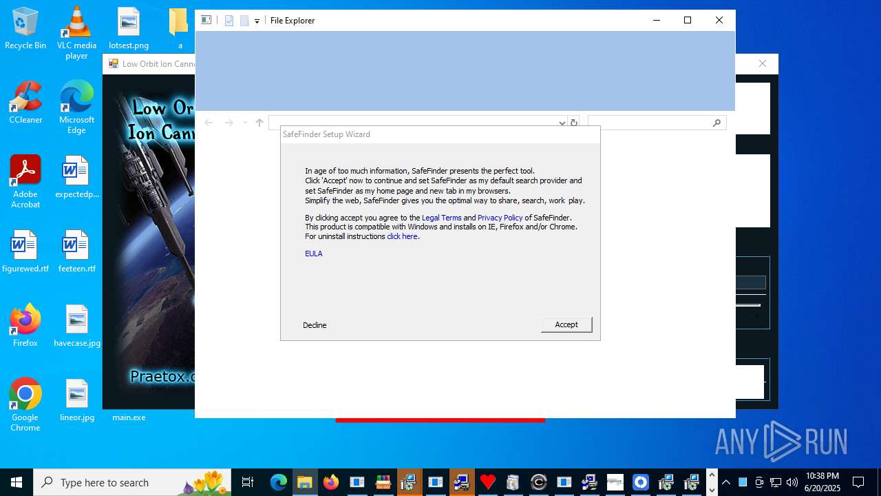Click the Properties quick access icon
The image size is (881, 496).
(229, 21)
